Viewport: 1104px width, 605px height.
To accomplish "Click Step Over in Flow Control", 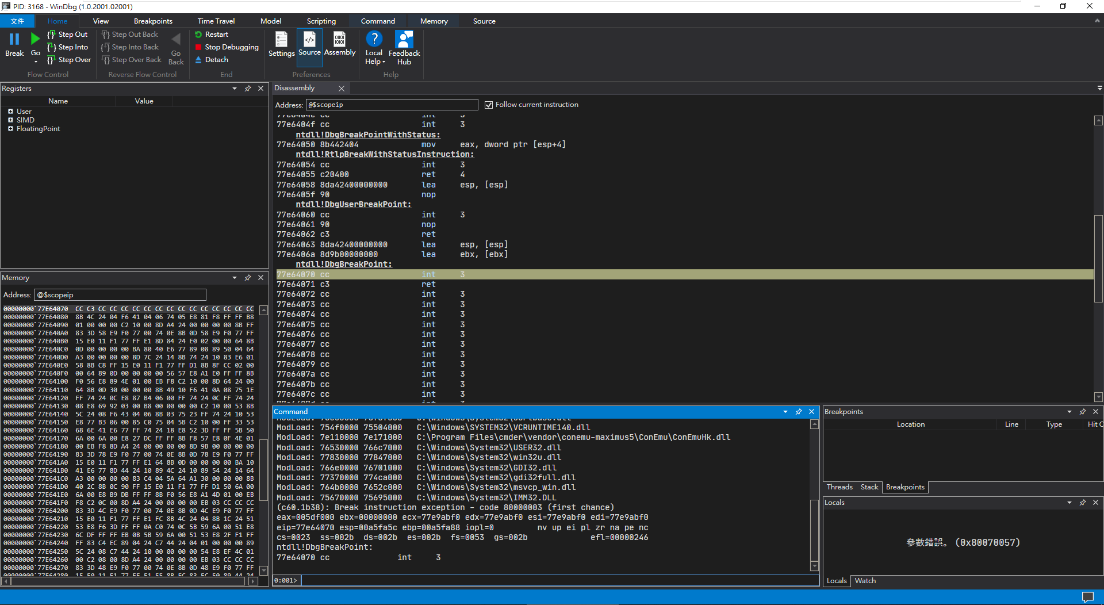I will pos(69,60).
